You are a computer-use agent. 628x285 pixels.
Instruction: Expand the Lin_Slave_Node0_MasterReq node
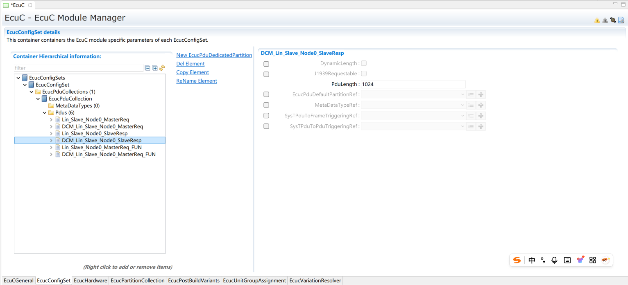[x=51, y=120]
